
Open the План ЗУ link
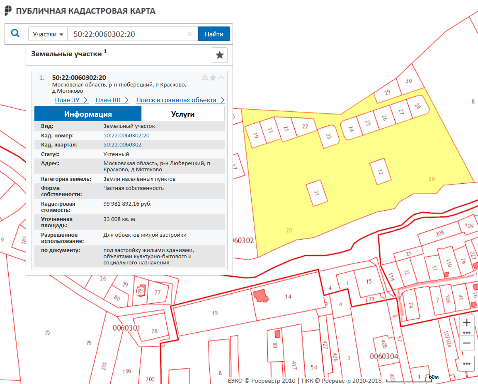(x=72, y=100)
